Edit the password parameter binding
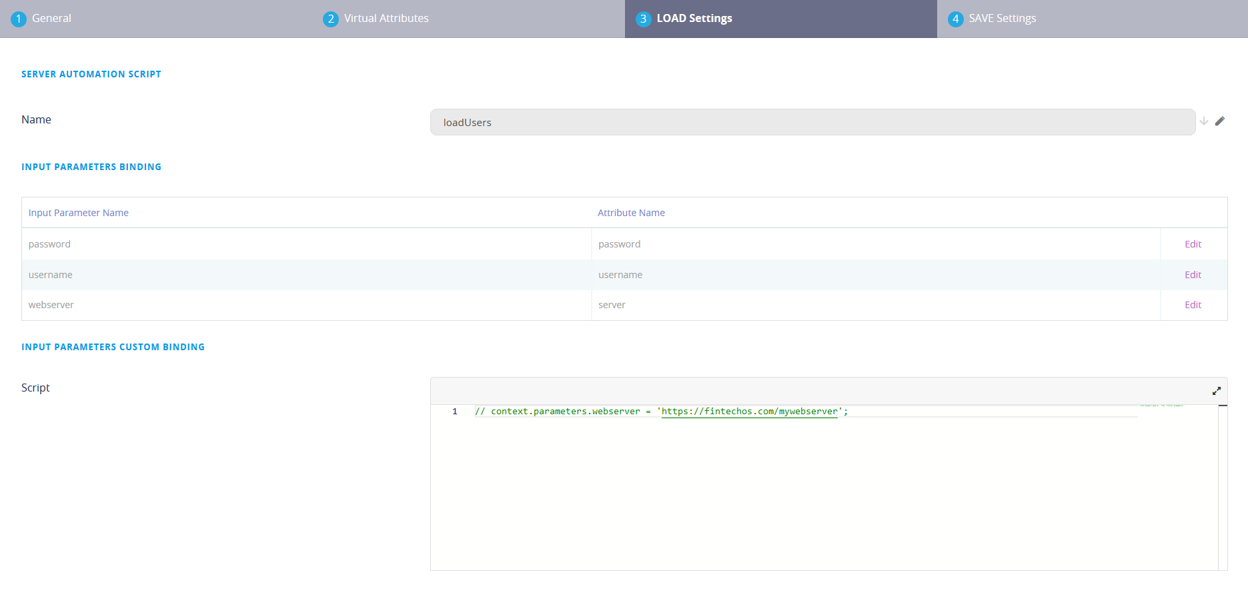The width and height of the screenshot is (1248, 607). coord(1193,243)
